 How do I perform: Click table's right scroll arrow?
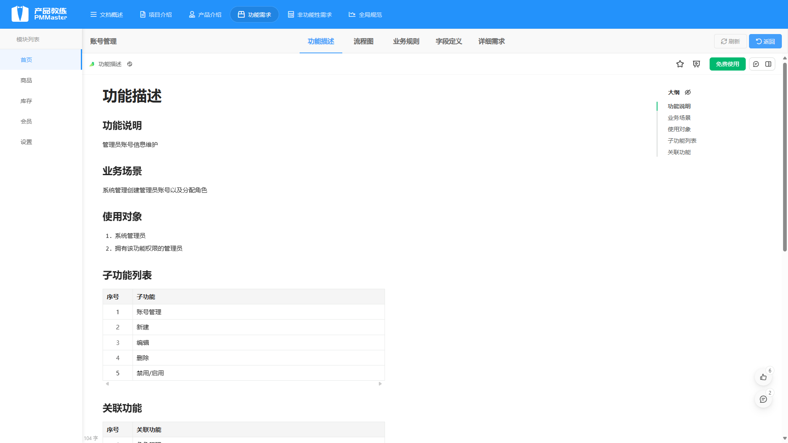point(380,384)
